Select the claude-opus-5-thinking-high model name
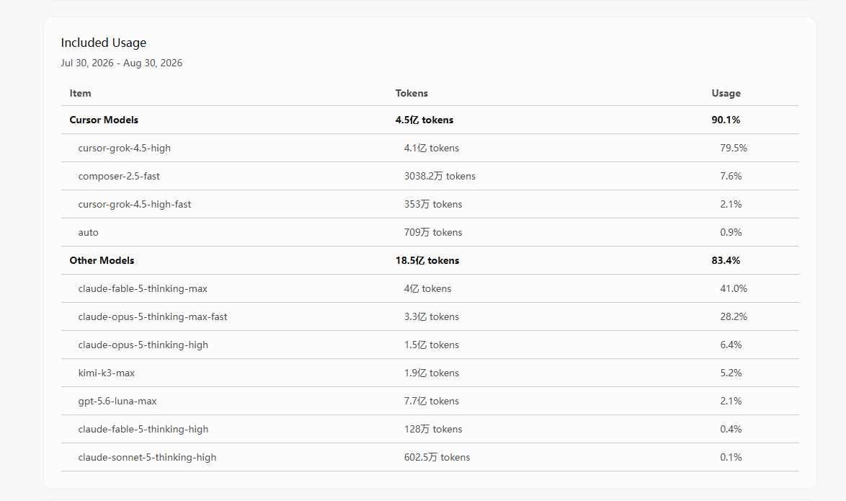846x501 pixels. pos(143,345)
